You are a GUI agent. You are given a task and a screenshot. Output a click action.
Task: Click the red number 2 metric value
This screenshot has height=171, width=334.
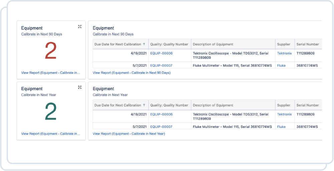[51, 51]
